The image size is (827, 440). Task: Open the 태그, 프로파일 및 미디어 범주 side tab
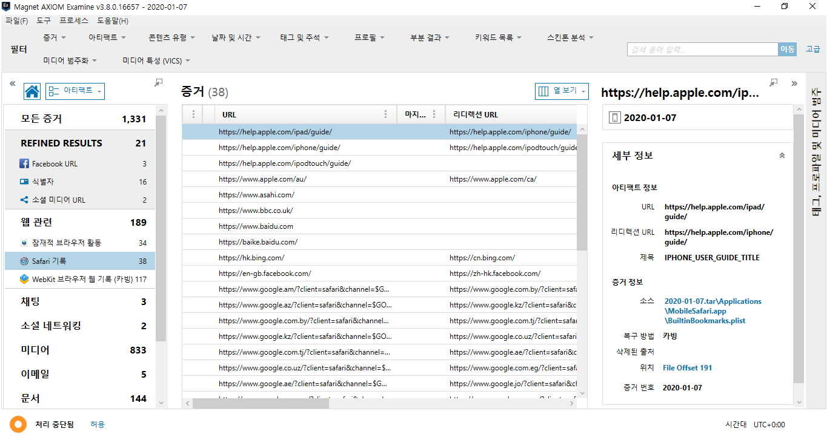816,152
